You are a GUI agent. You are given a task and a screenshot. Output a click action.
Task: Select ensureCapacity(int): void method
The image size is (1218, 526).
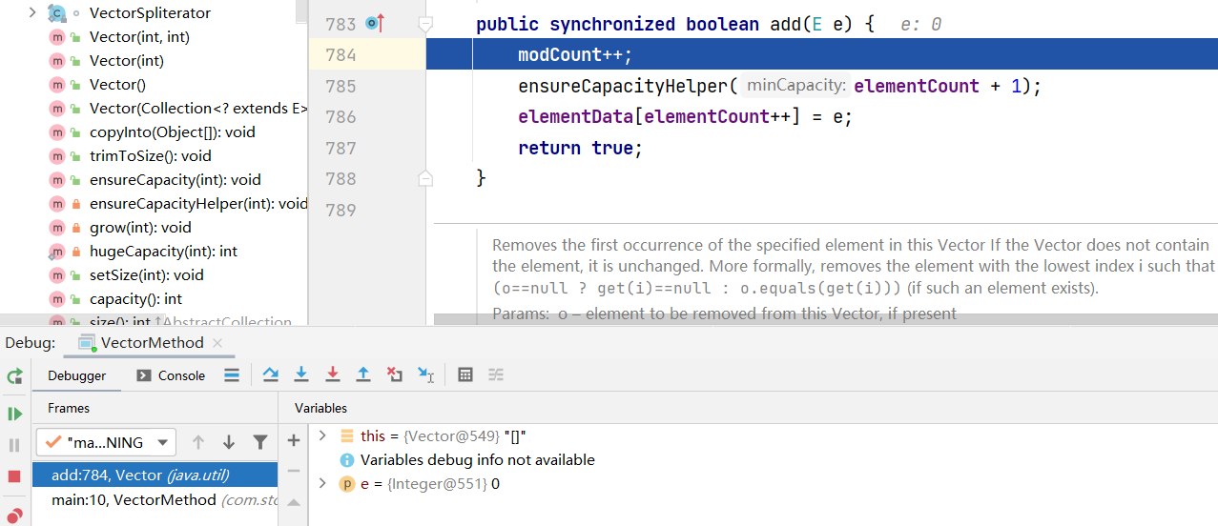tap(175, 180)
